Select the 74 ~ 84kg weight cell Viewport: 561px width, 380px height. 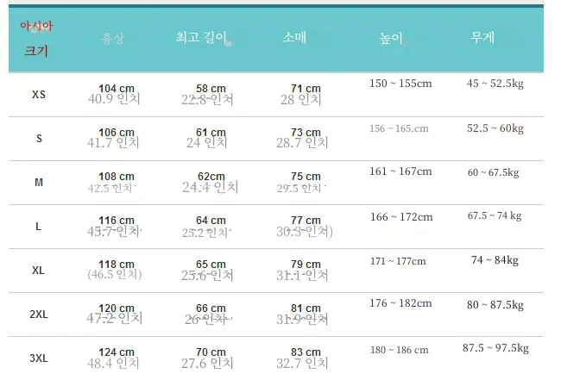(x=495, y=260)
